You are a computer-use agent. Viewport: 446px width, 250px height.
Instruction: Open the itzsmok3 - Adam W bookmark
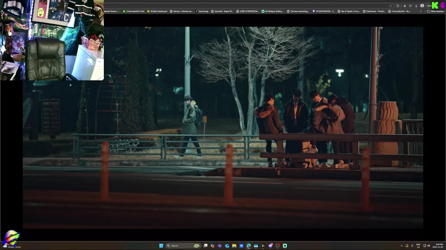(x=222, y=11)
